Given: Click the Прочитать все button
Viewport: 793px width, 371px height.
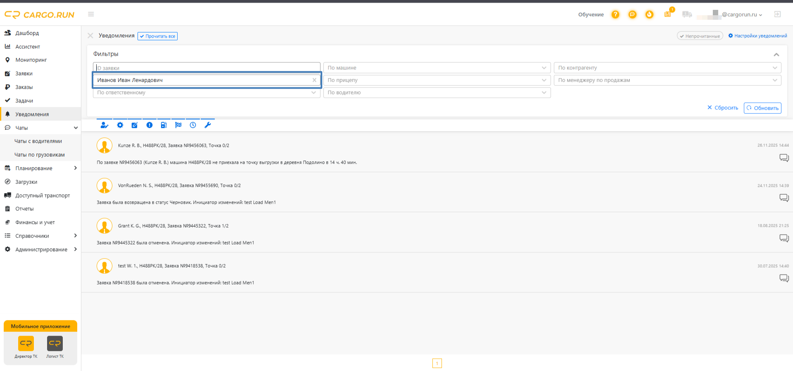Looking at the screenshot, I should (157, 36).
